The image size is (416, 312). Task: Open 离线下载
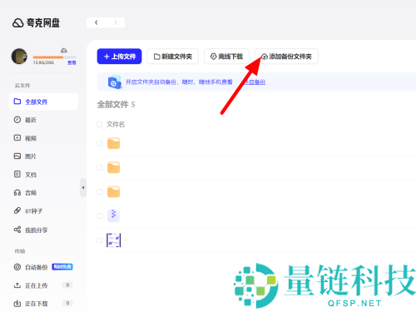coord(226,57)
